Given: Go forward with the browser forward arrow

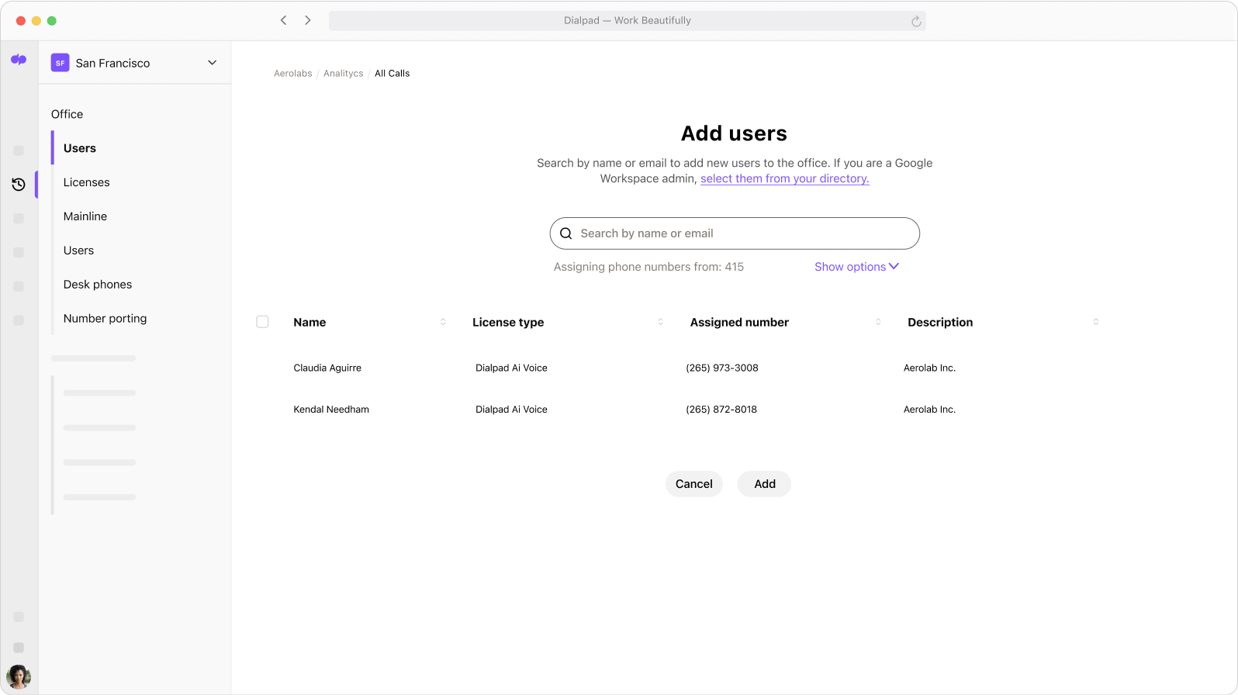Looking at the screenshot, I should click(308, 20).
